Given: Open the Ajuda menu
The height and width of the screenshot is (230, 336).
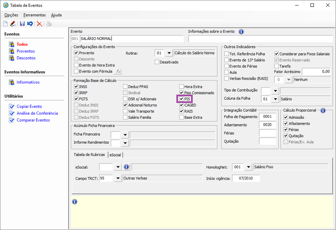Looking at the screenshot, I should click(x=56, y=15).
